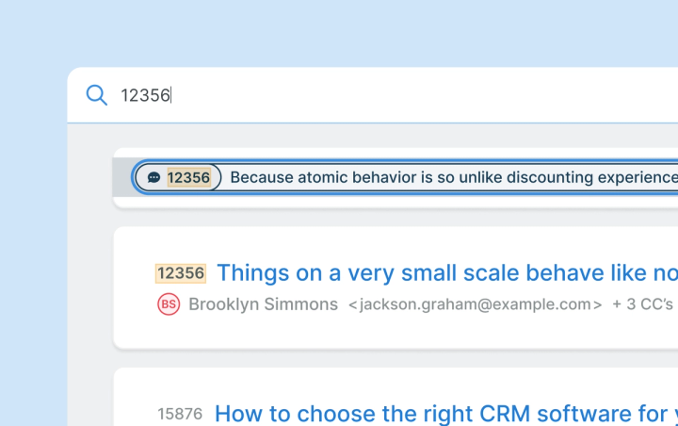Click ticket number 15876

click(x=180, y=414)
